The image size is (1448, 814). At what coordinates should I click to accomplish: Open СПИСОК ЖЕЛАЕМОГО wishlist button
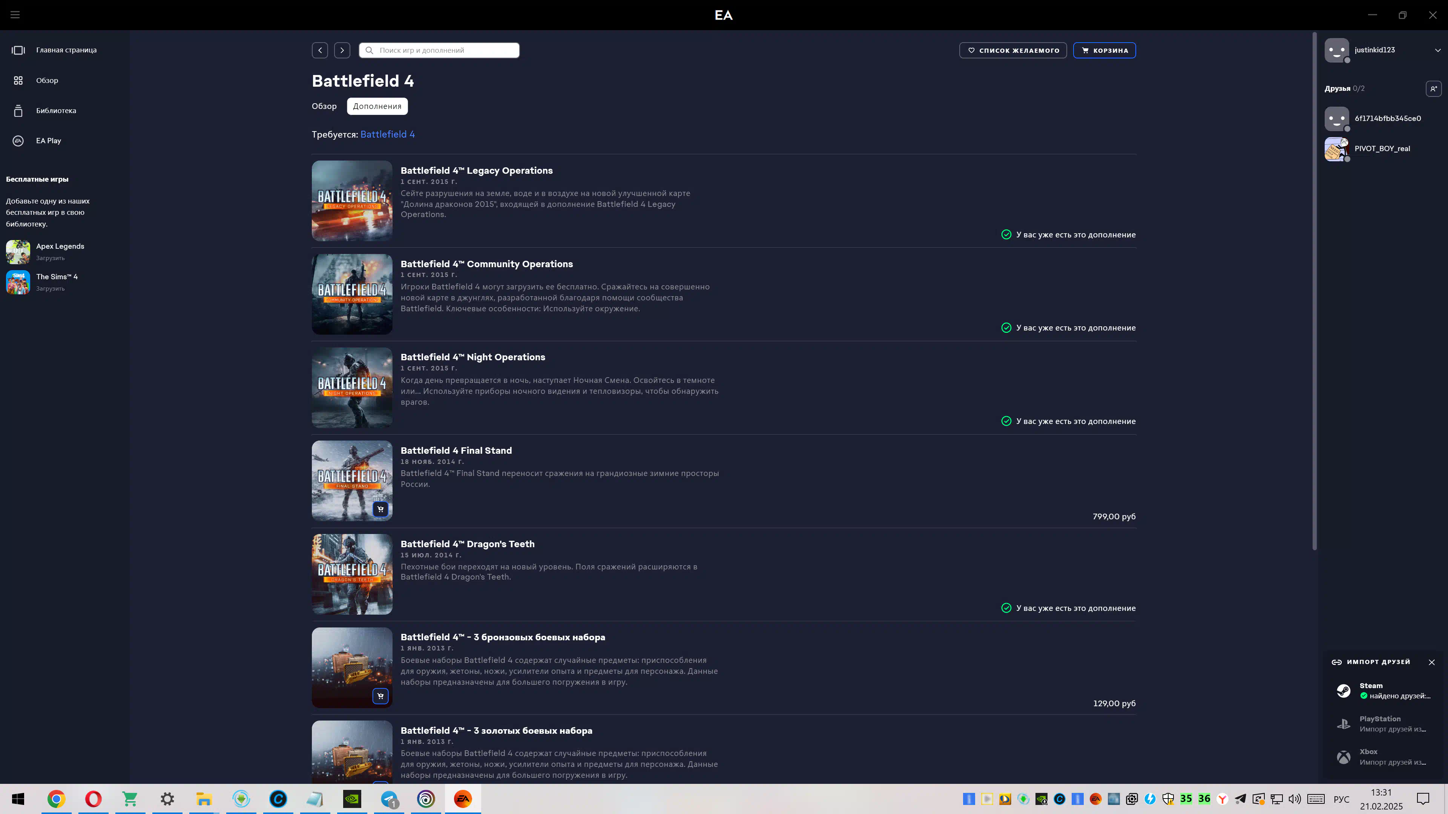[x=1013, y=50]
